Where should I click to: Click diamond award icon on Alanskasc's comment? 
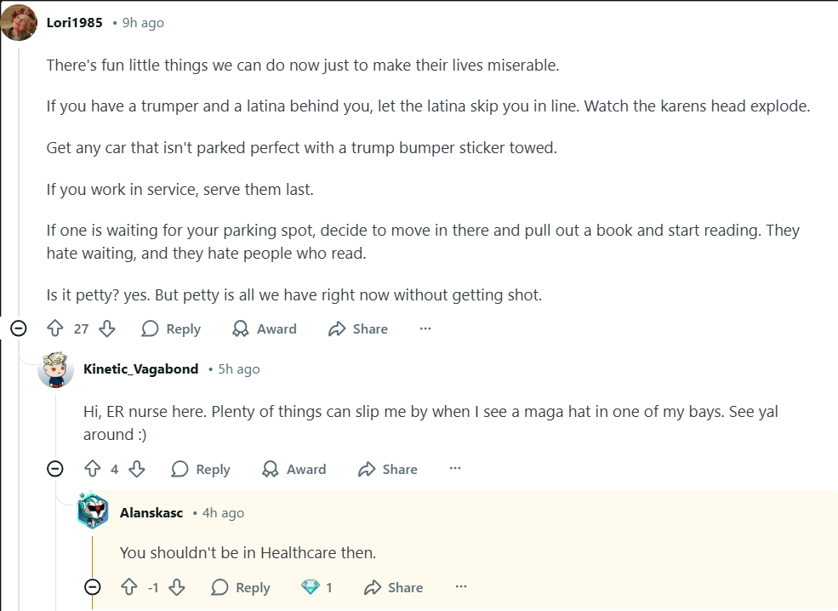(310, 587)
